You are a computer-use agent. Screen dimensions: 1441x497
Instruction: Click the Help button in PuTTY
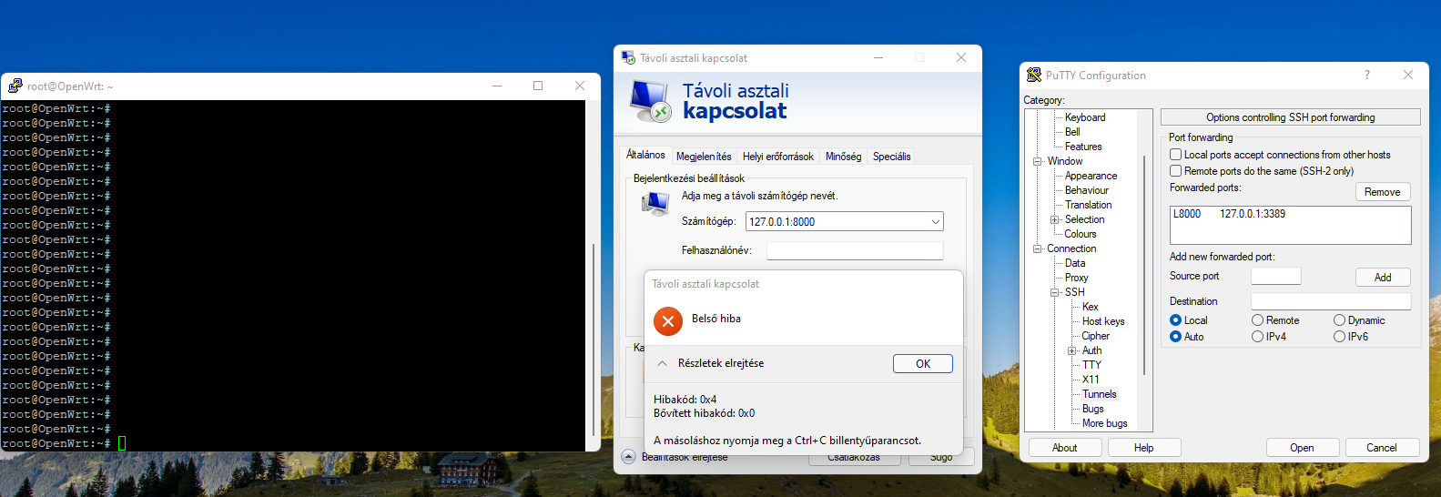pos(1144,448)
